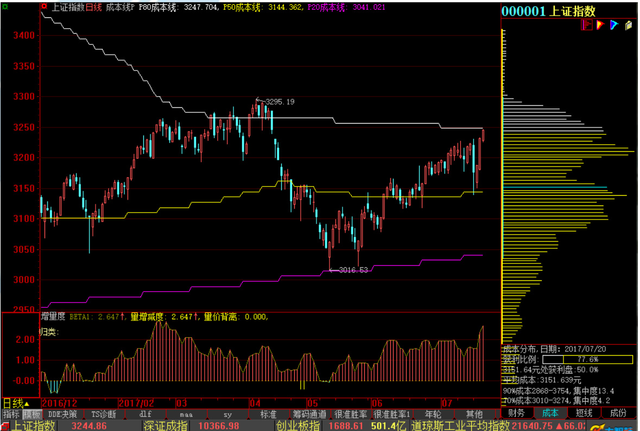Screen dimensions: 640x431
Task: Click the red list icon in the cost panel
Action: pos(586,25)
